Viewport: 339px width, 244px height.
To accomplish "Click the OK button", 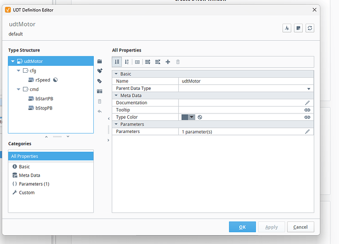I will [x=242, y=227].
